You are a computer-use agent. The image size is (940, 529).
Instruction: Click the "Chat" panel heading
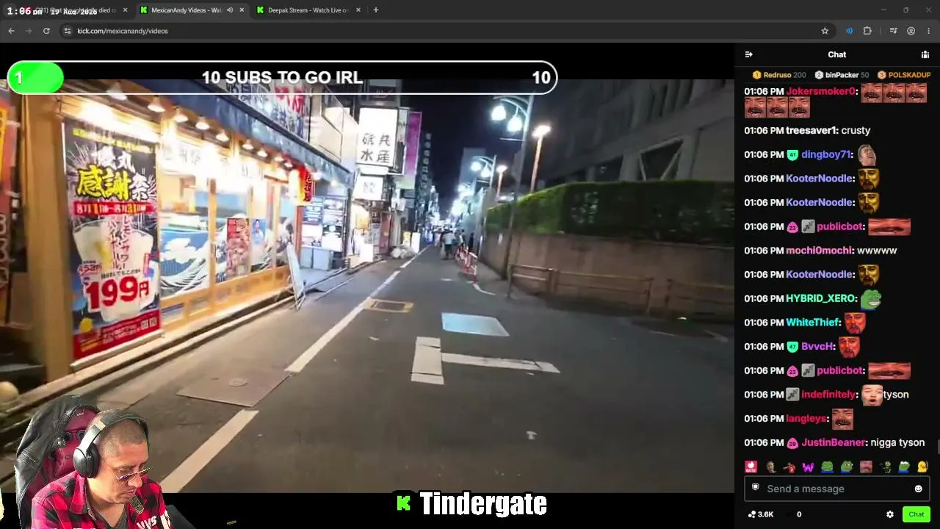(837, 54)
